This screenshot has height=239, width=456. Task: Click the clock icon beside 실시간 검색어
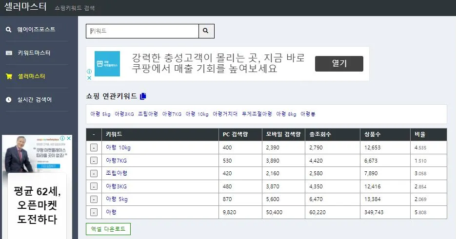(9, 100)
